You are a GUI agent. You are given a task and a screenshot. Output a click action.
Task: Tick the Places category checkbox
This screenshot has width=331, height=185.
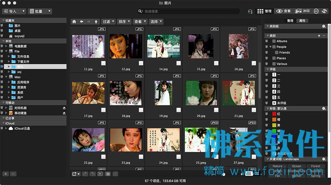tap(274, 58)
